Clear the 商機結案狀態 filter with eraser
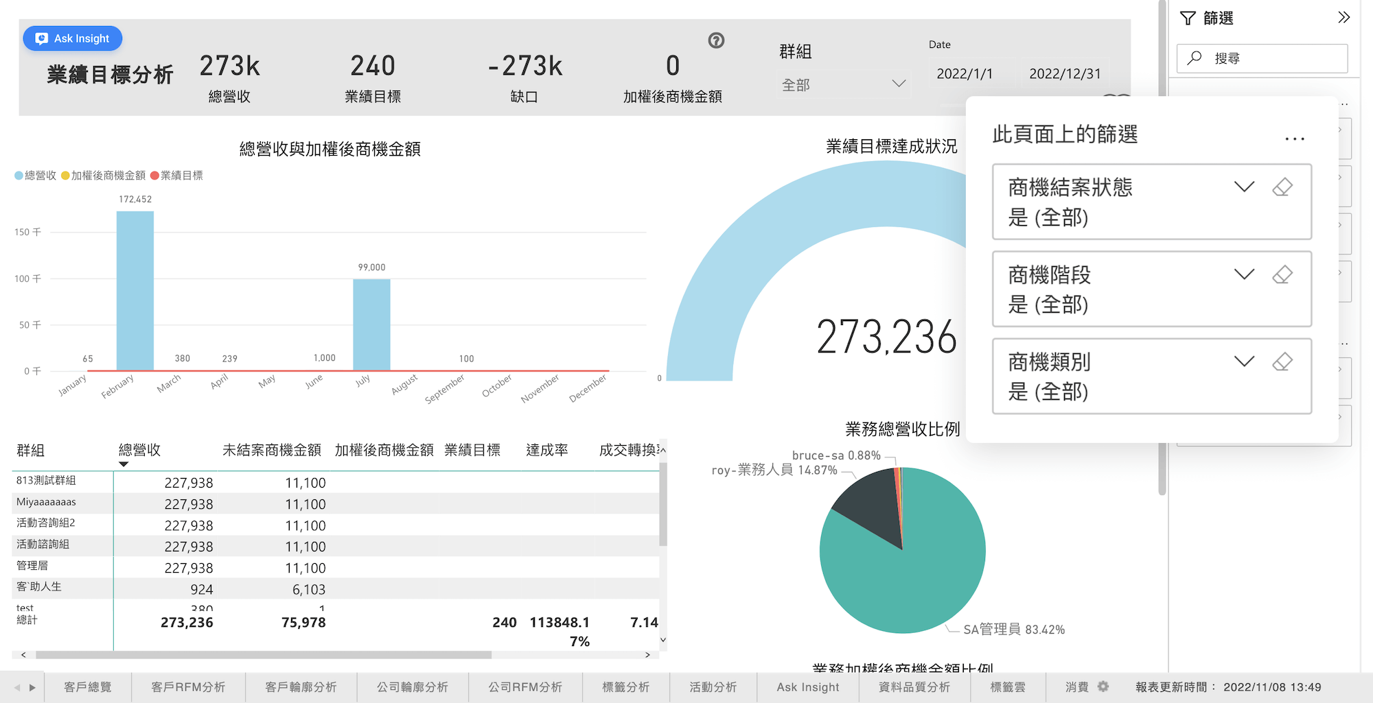This screenshot has width=1373, height=703. [1282, 187]
